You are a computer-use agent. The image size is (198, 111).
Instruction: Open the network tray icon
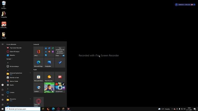(x=182, y=109)
